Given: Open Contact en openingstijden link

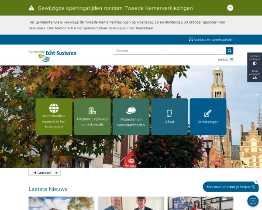Looking at the screenshot, I should (x=214, y=39).
